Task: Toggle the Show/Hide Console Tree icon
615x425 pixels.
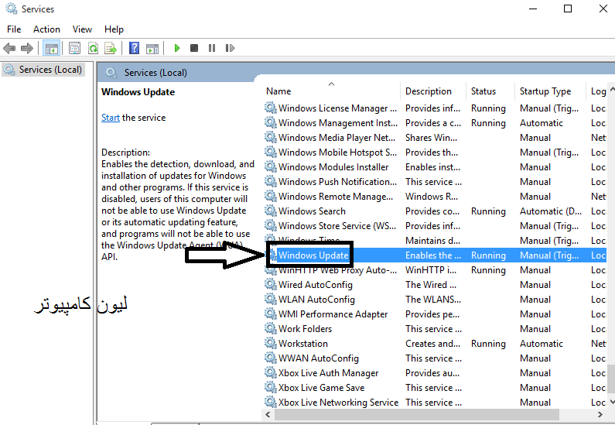Action: coord(51,48)
